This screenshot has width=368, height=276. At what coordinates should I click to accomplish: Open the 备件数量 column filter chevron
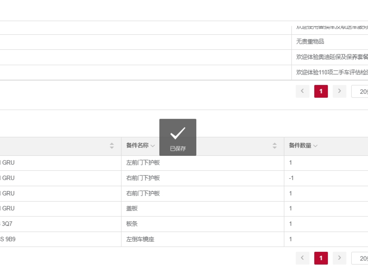pos(315,146)
